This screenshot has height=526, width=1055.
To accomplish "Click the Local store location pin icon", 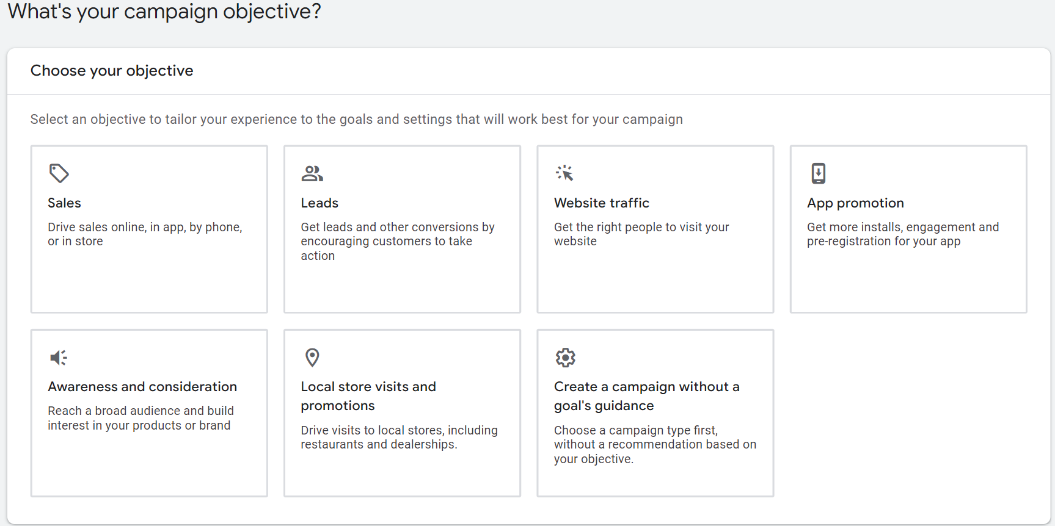I will point(312,358).
